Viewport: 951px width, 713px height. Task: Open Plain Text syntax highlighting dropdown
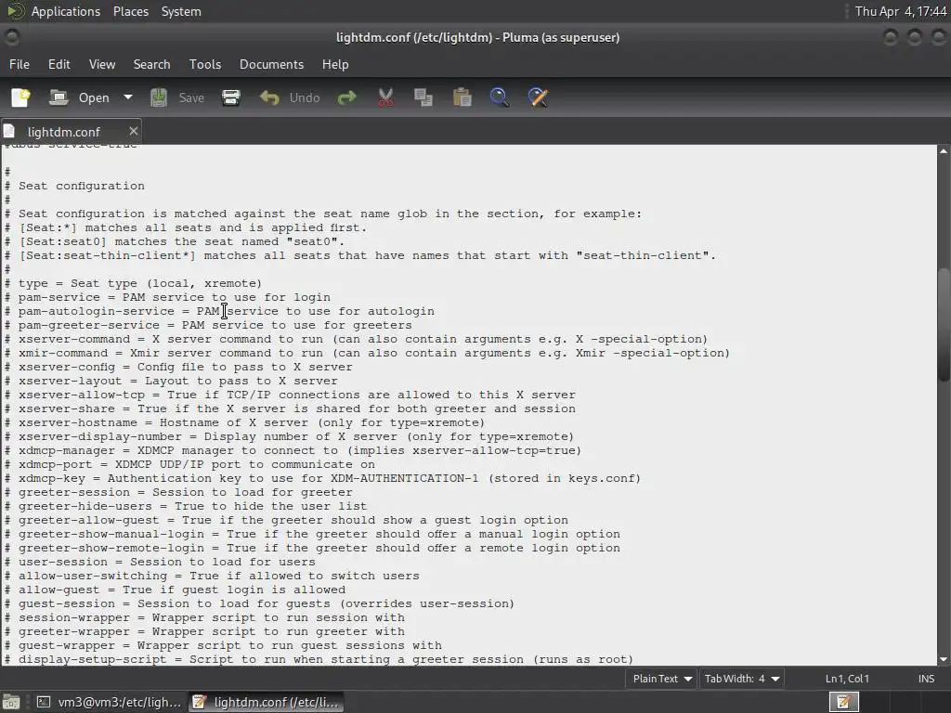coord(661,679)
